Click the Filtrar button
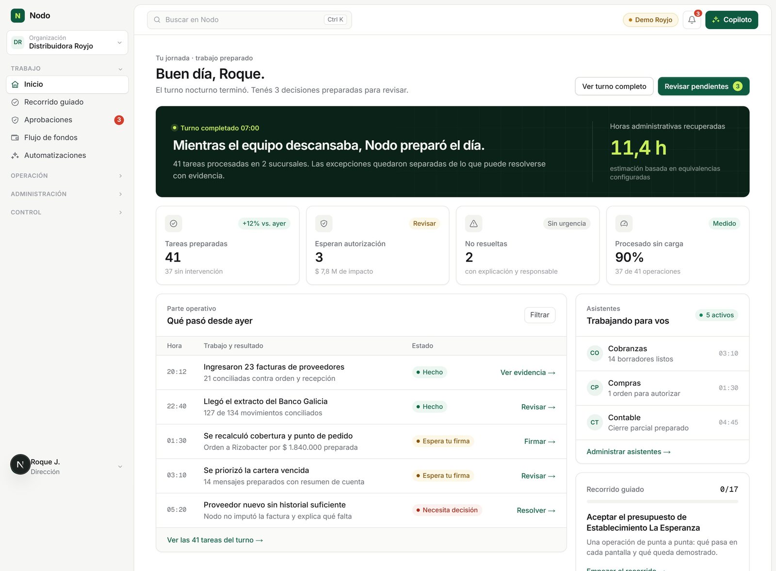 tap(539, 315)
